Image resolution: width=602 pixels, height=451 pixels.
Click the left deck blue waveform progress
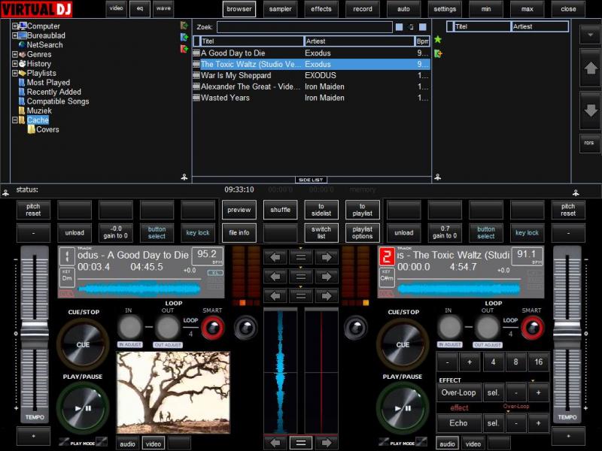point(140,289)
